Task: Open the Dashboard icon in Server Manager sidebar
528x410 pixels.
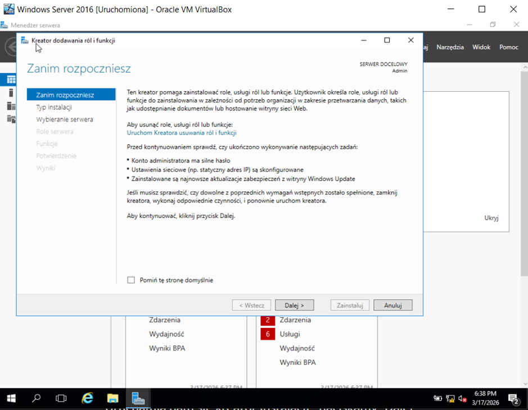Action: coord(11,79)
